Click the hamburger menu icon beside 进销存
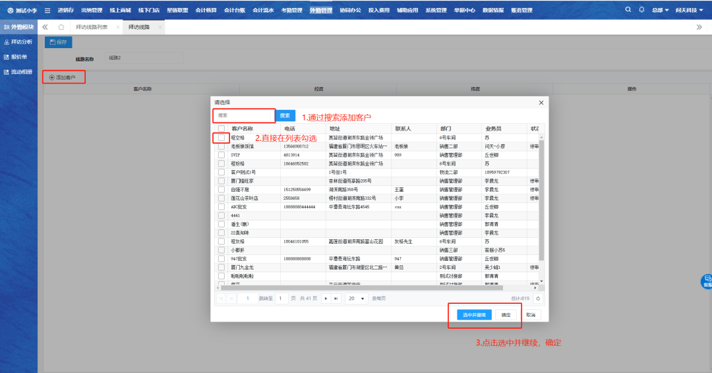 click(x=47, y=11)
